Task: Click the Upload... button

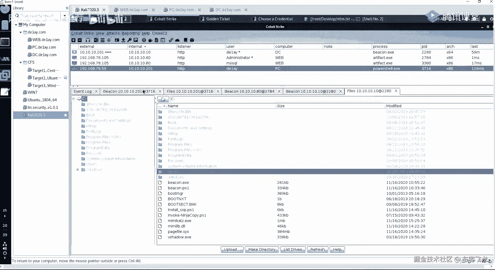Action: pyautogui.click(x=232, y=249)
